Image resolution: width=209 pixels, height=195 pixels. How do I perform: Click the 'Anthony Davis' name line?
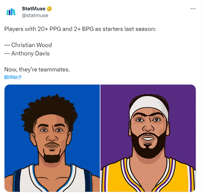27,53
